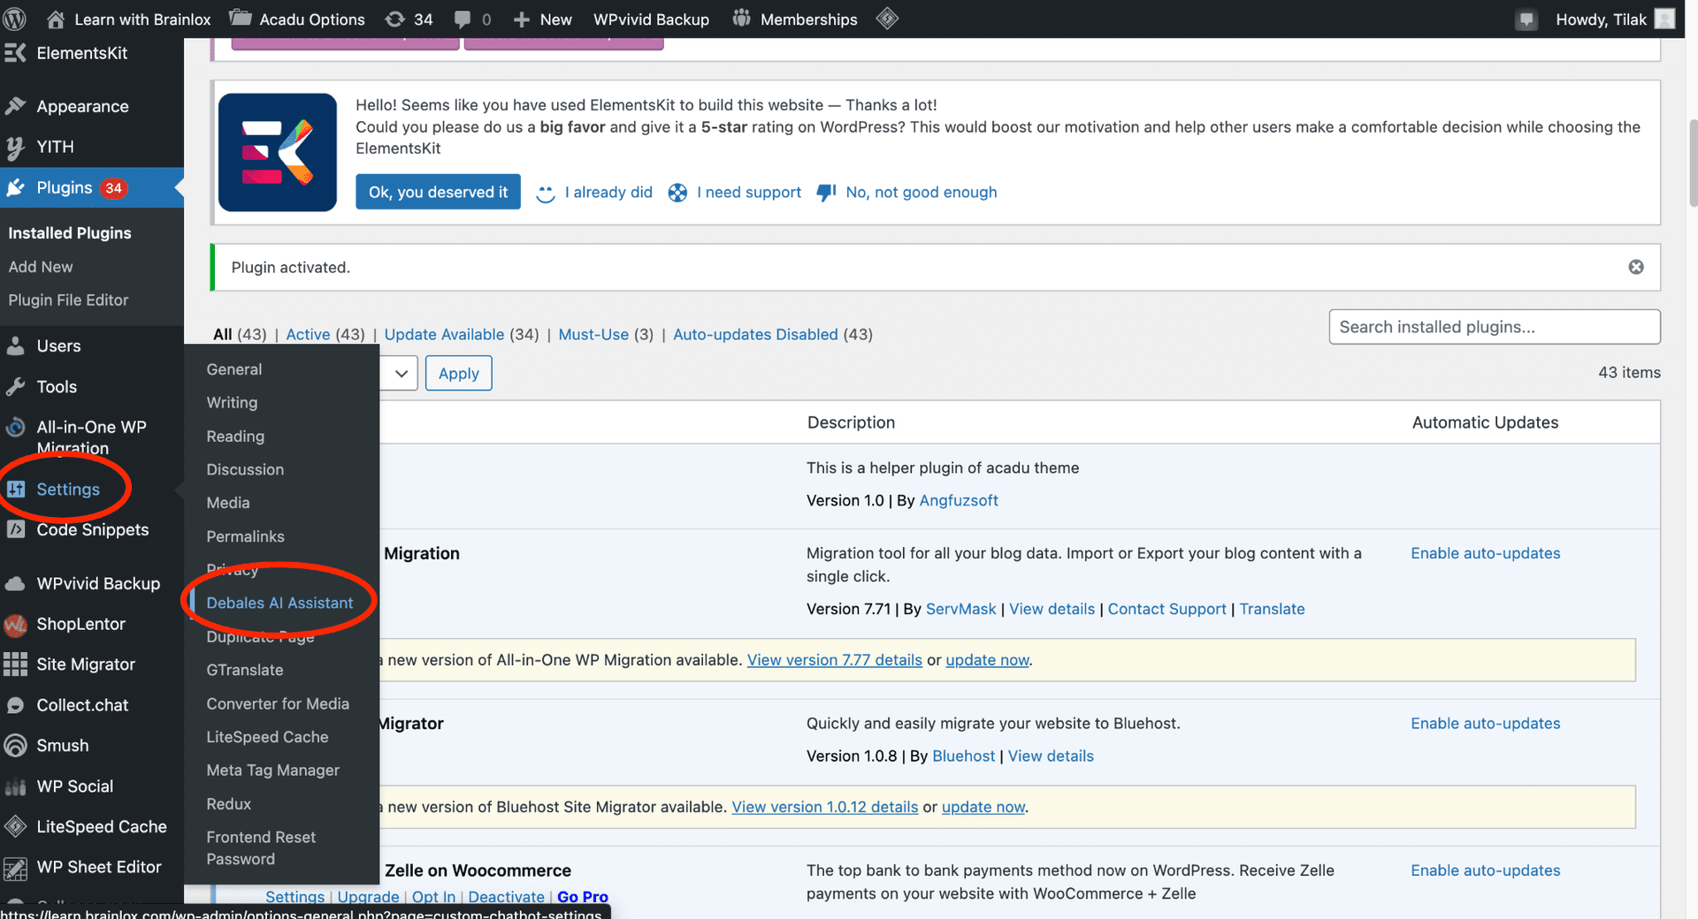The width and height of the screenshot is (1698, 919).
Task: Click the Apply button
Action: [x=458, y=373]
